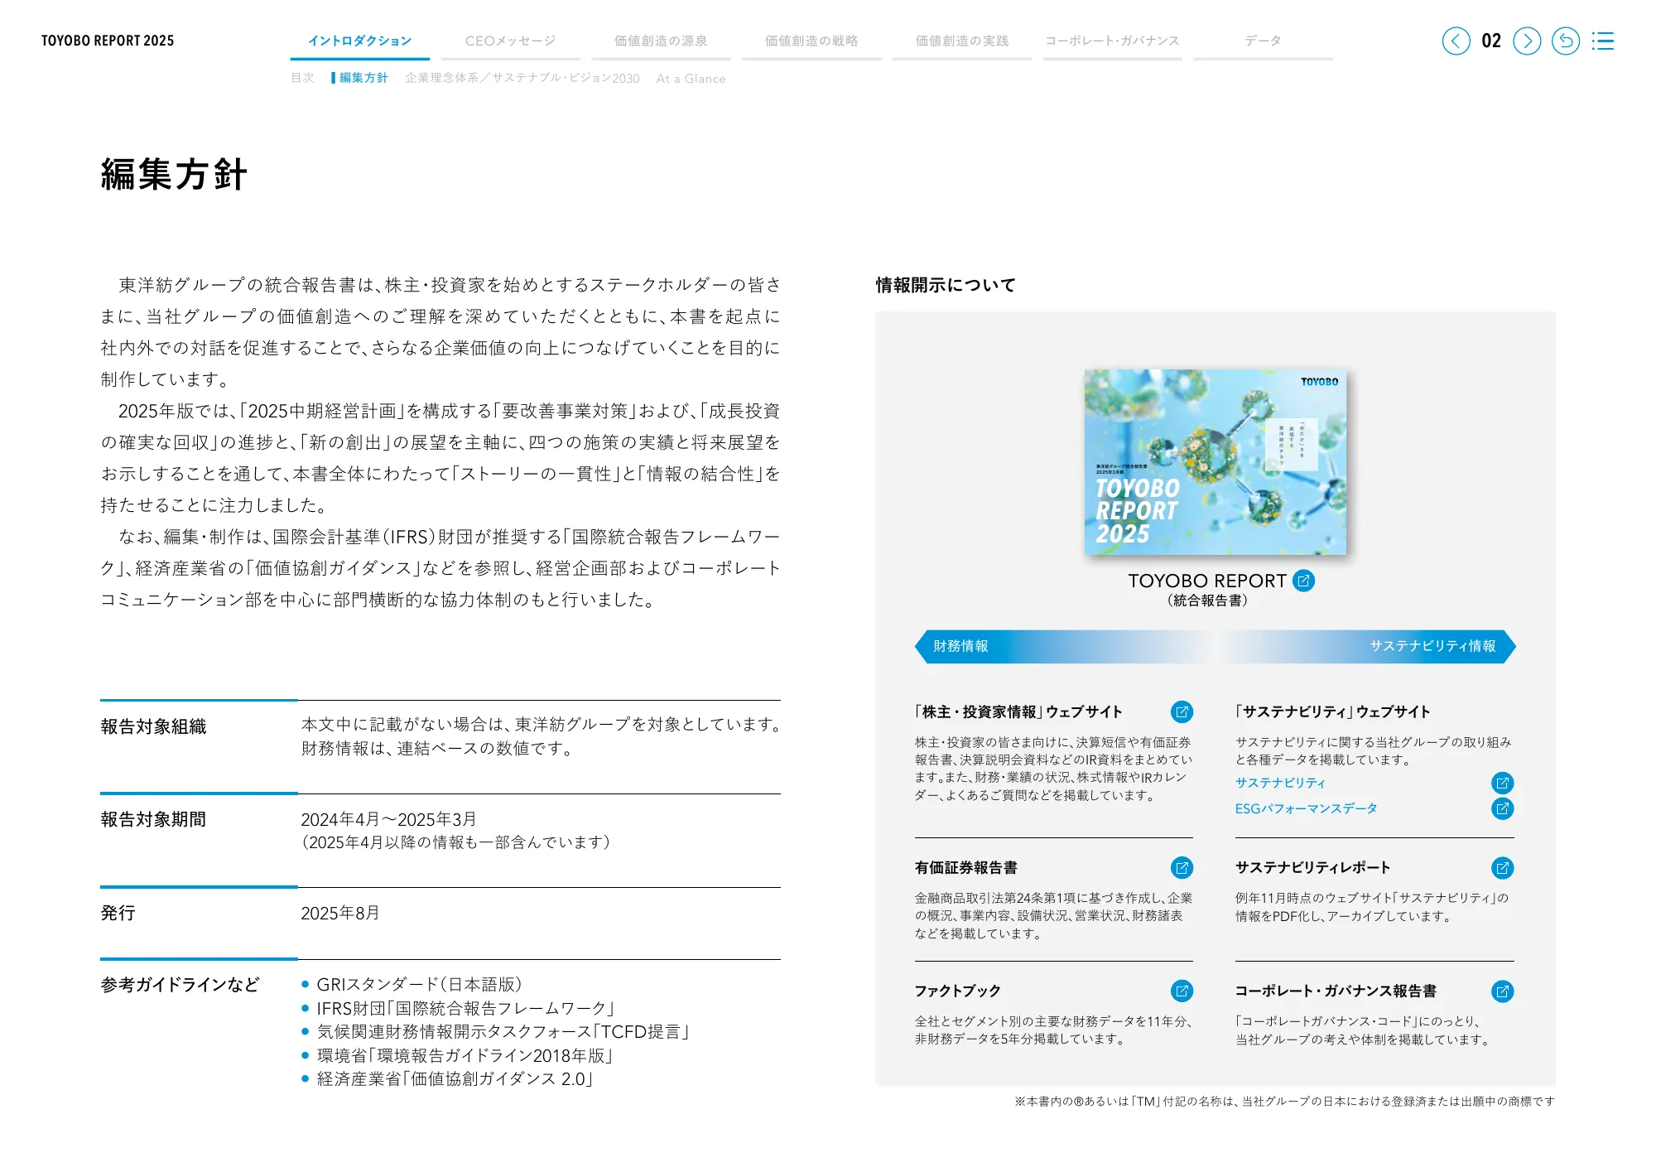Click the return/back circular arrow icon
Image resolution: width=1656 pixels, height=1172 pixels.
1566,40
